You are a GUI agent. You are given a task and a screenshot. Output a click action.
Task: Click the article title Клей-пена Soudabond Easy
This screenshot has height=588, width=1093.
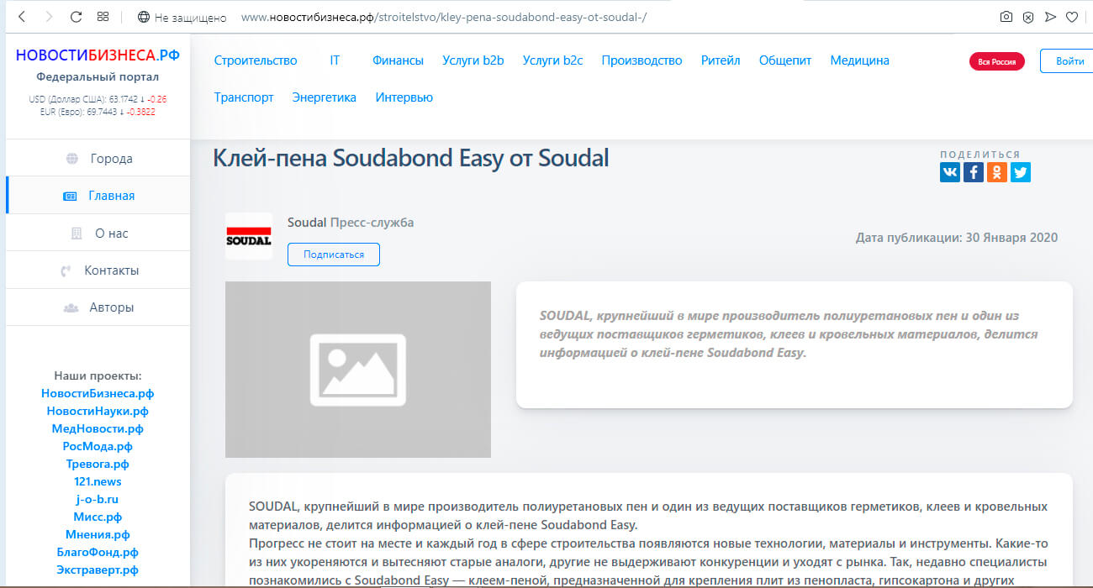(411, 157)
